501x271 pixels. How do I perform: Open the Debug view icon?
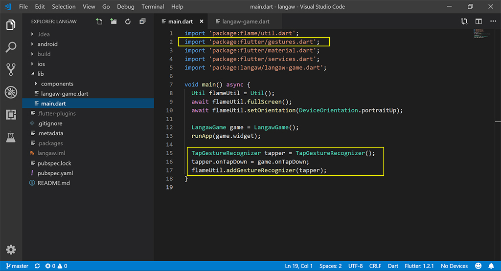(x=11, y=92)
